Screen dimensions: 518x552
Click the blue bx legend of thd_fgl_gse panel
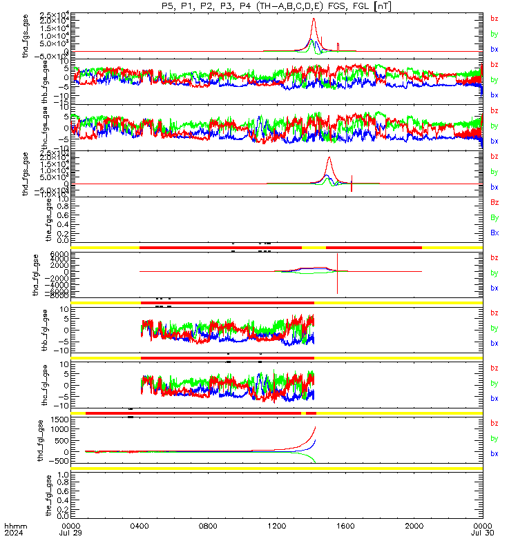494,454
